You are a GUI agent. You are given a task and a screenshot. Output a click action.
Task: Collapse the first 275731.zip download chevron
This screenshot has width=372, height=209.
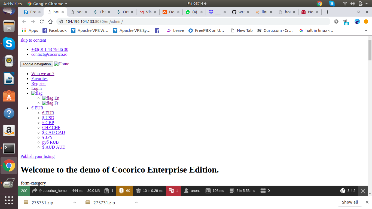pyautogui.click(x=74, y=202)
